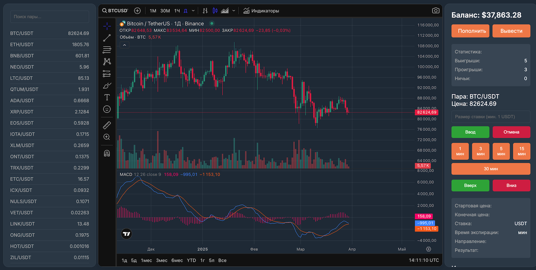Collapse the indicator legend chevron
Viewport: 536px width, 270px height.
coord(124,45)
